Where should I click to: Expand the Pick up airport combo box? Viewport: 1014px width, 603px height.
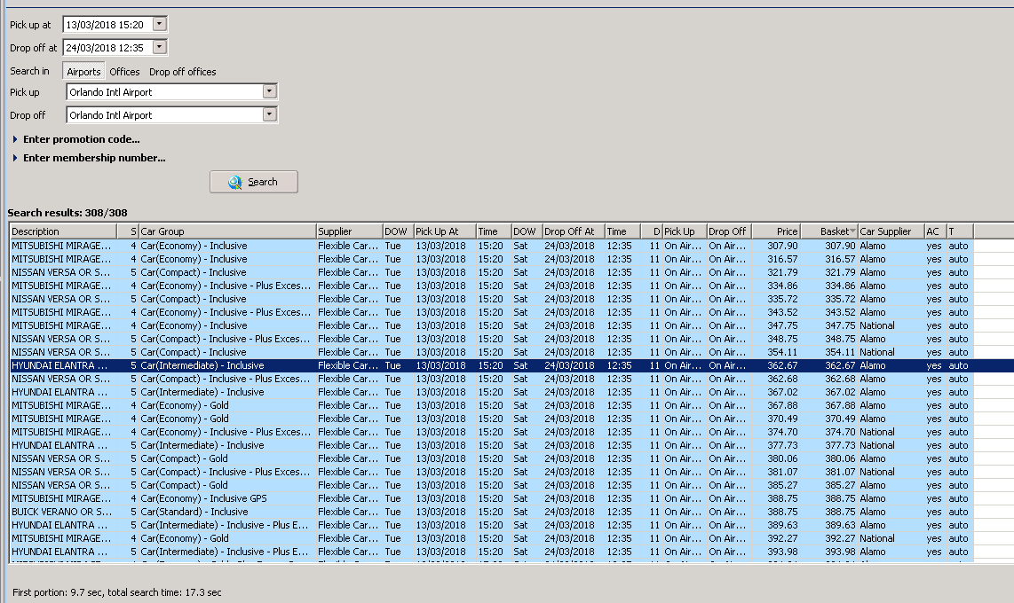click(269, 92)
